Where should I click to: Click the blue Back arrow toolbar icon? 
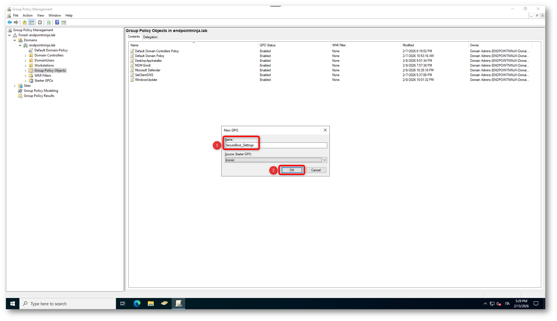[10, 22]
